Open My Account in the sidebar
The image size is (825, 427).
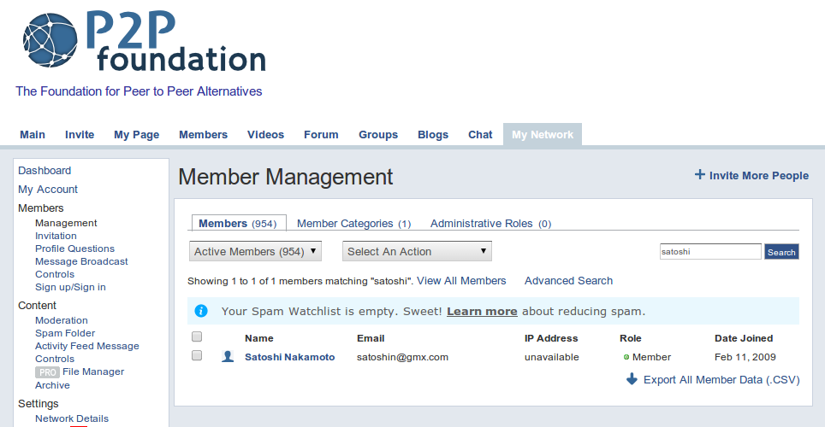[48, 189]
